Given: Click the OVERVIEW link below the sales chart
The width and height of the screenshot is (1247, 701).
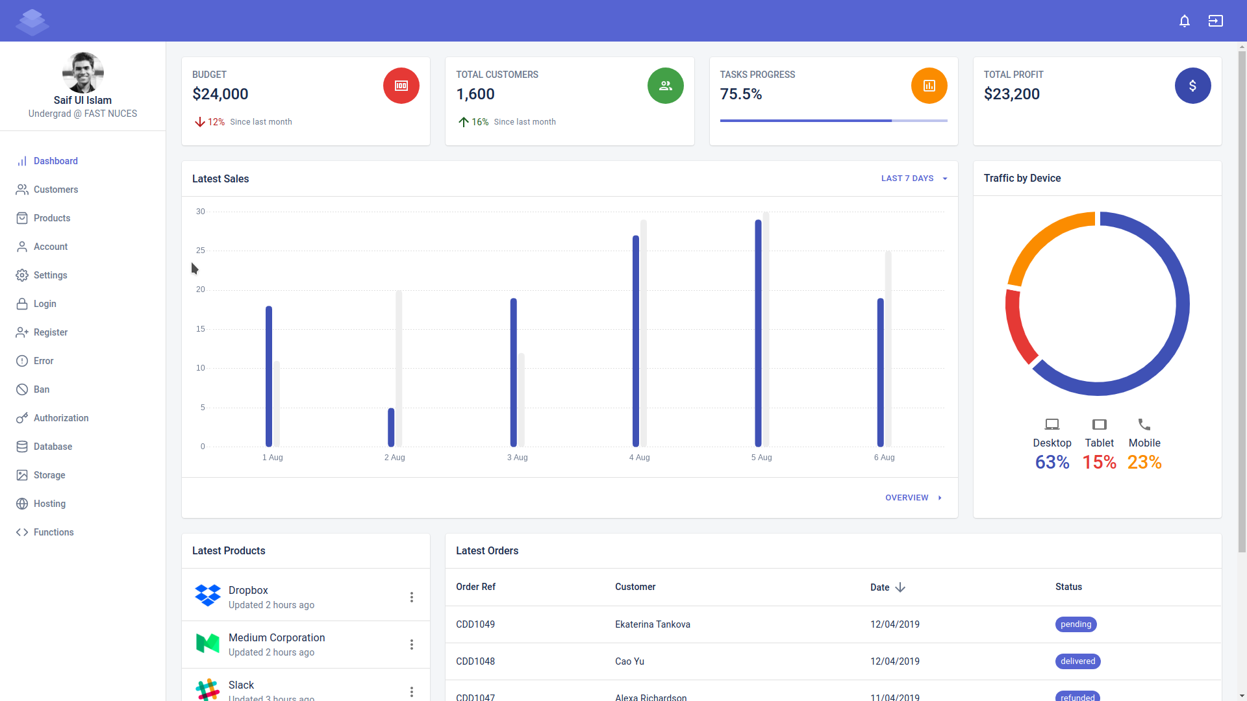Looking at the screenshot, I should [912, 497].
